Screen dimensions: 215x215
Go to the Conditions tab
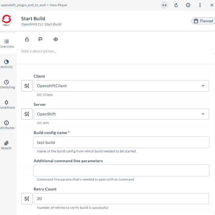7,105
